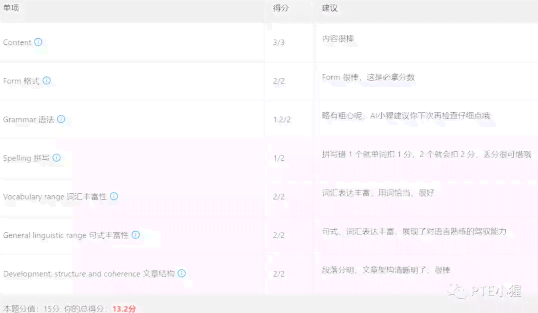Select the total score 13.2分
Viewport: 538px width, 313px height.
click(x=124, y=309)
